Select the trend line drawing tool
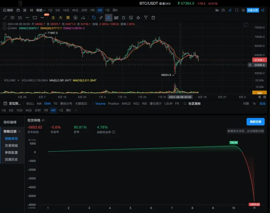 (5, 18)
